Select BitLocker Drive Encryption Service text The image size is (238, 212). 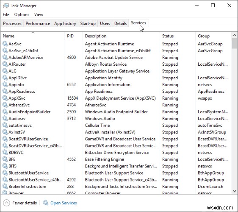click(x=117, y=153)
